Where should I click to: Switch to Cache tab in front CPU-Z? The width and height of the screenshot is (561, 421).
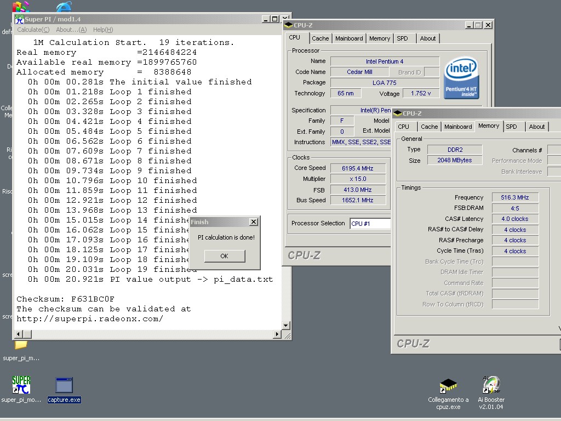click(429, 127)
